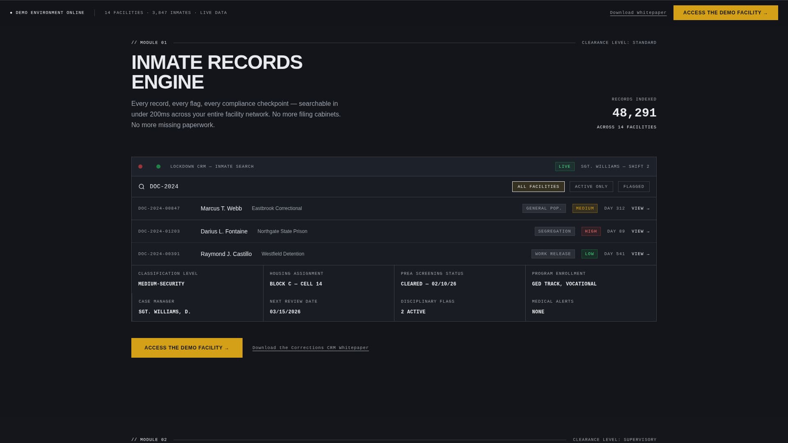View Marcus T. Webb's record
The width and height of the screenshot is (788, 443).
[x=640, y=208]
